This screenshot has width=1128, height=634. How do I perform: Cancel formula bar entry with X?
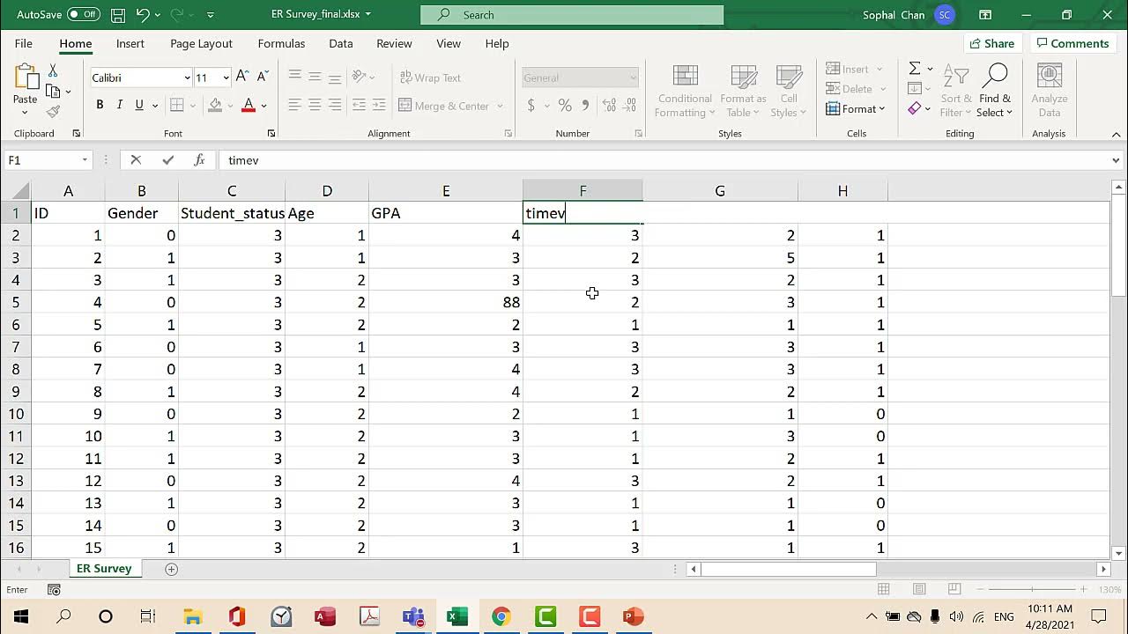[x=136, y=160]
